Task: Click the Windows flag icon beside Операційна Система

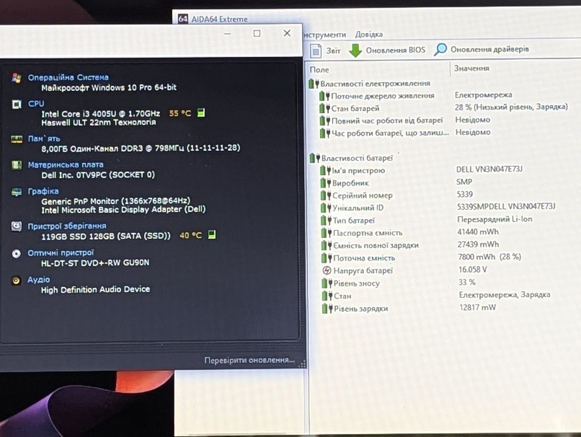Action: pos(17,78)
